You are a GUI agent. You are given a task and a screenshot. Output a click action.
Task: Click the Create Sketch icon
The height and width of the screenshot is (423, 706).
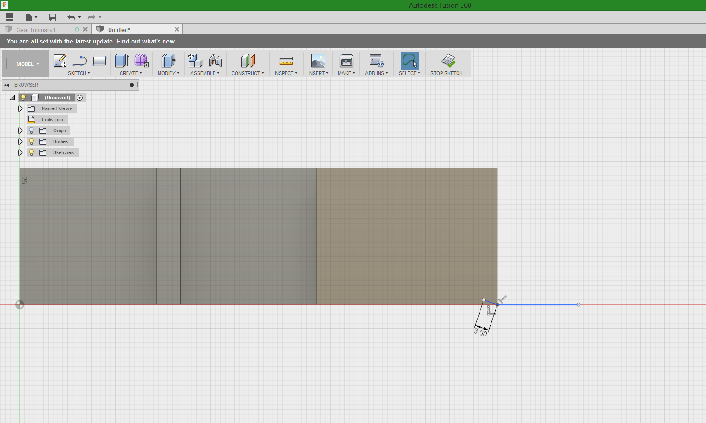(x=60, y=61)
